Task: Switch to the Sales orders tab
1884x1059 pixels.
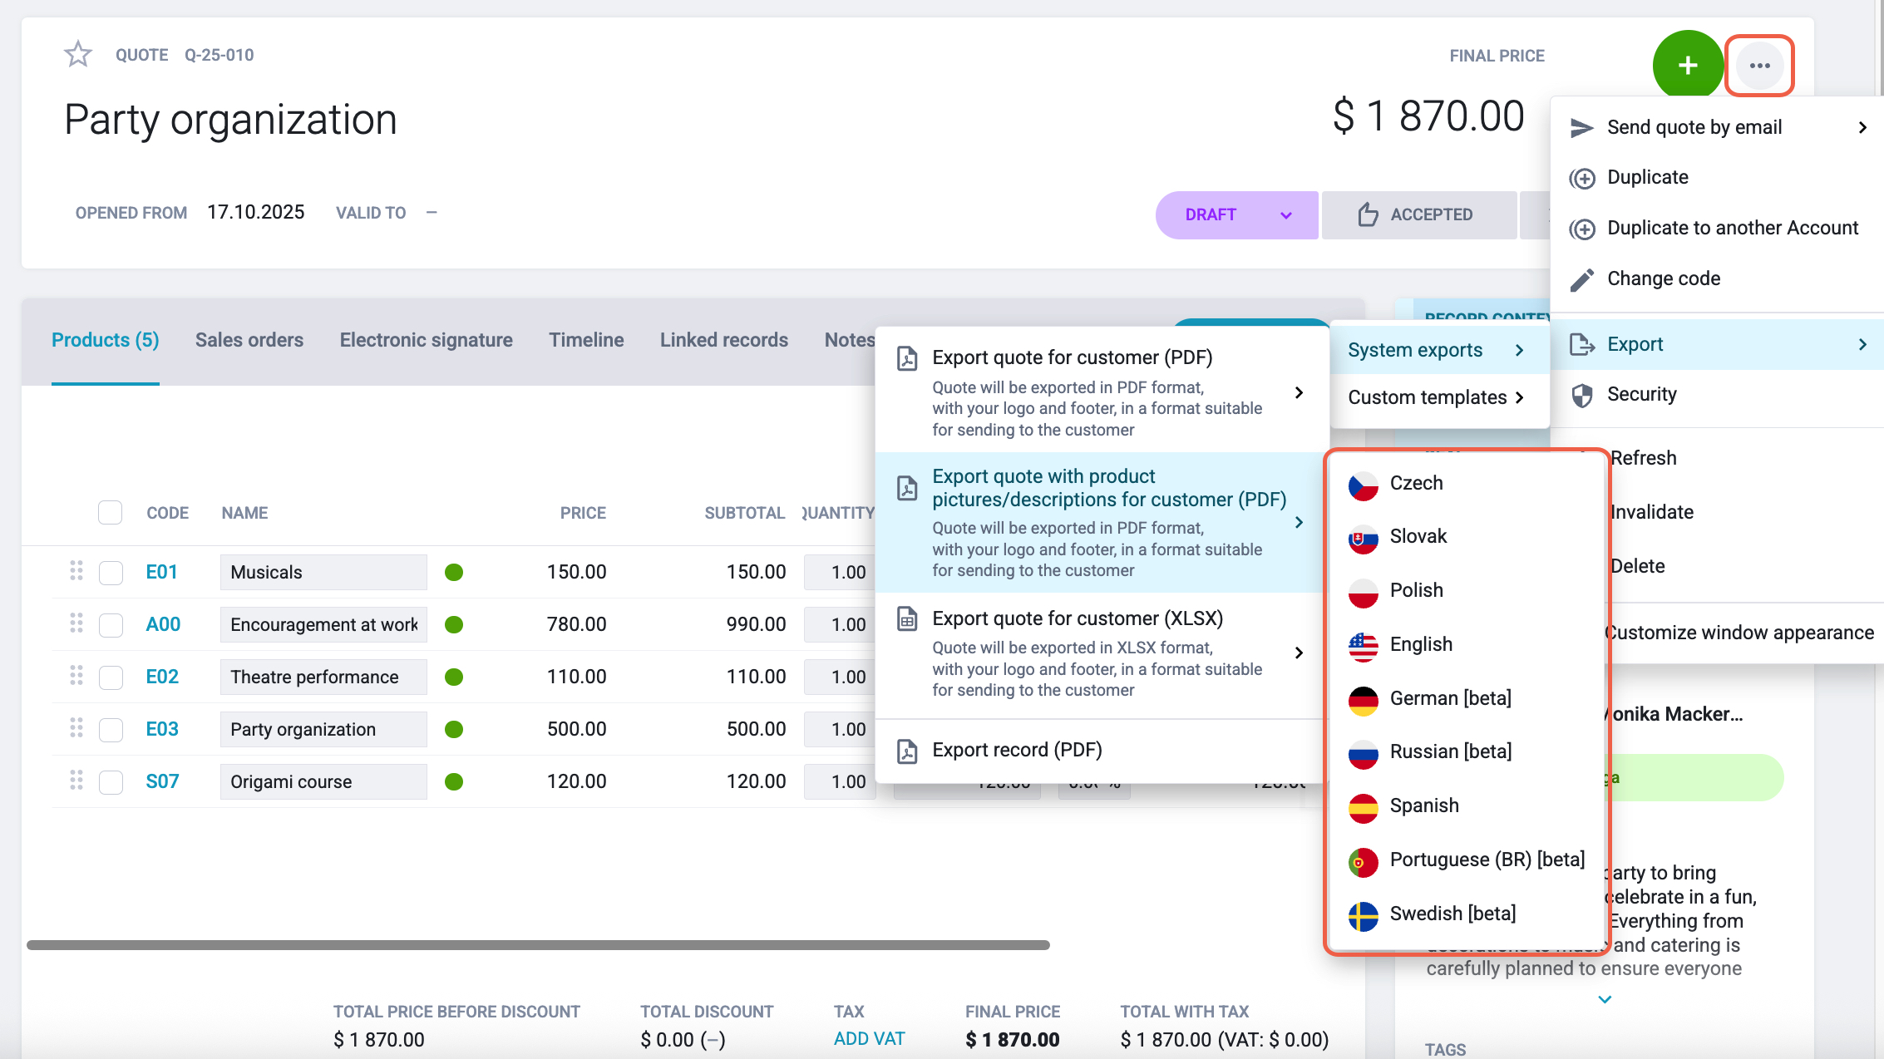Action: 249,340
